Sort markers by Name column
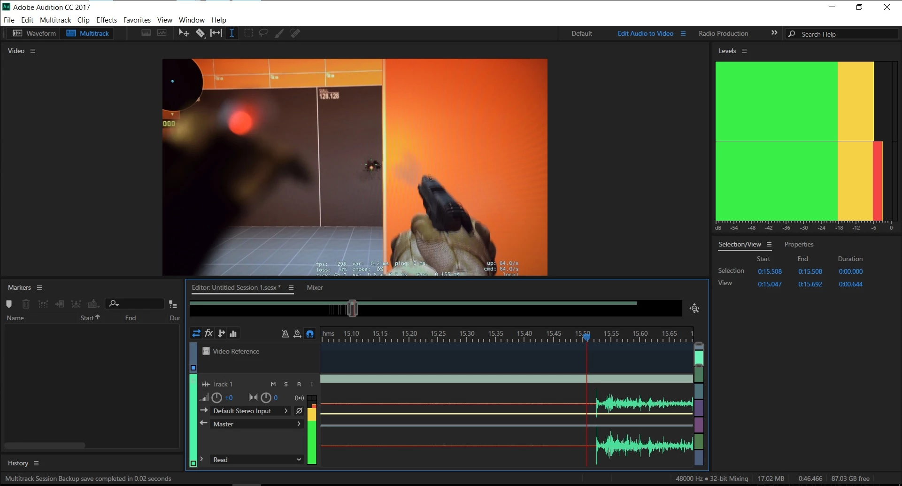 [x=15, y=318]
